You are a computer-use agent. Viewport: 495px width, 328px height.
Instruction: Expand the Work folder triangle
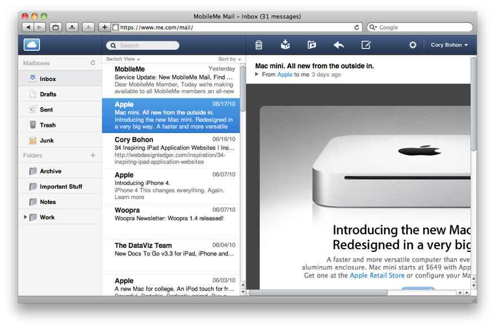(25, 217)
